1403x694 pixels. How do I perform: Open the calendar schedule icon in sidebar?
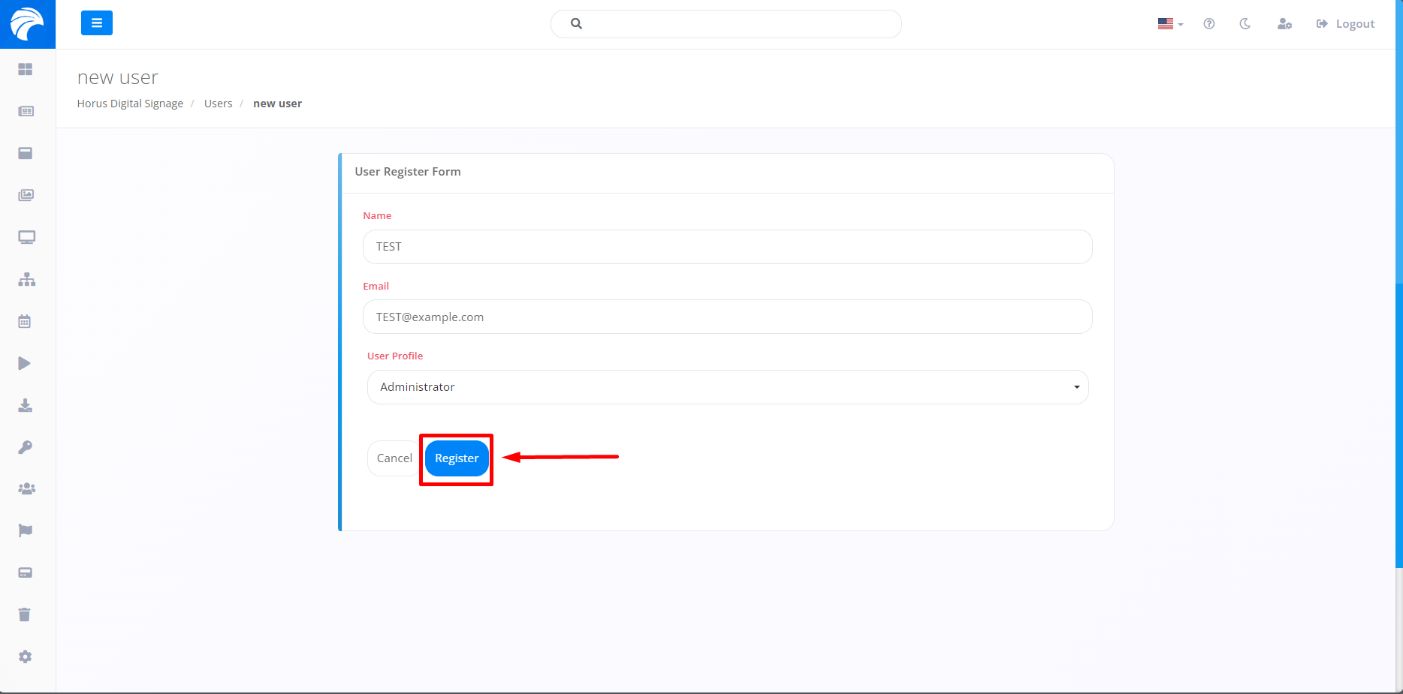click(25, 322)
